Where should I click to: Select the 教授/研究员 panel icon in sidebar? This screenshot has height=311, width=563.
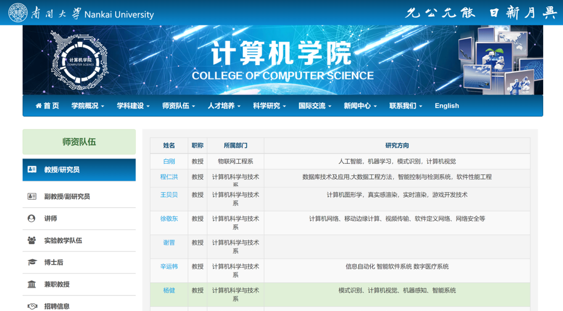point(31,170)
